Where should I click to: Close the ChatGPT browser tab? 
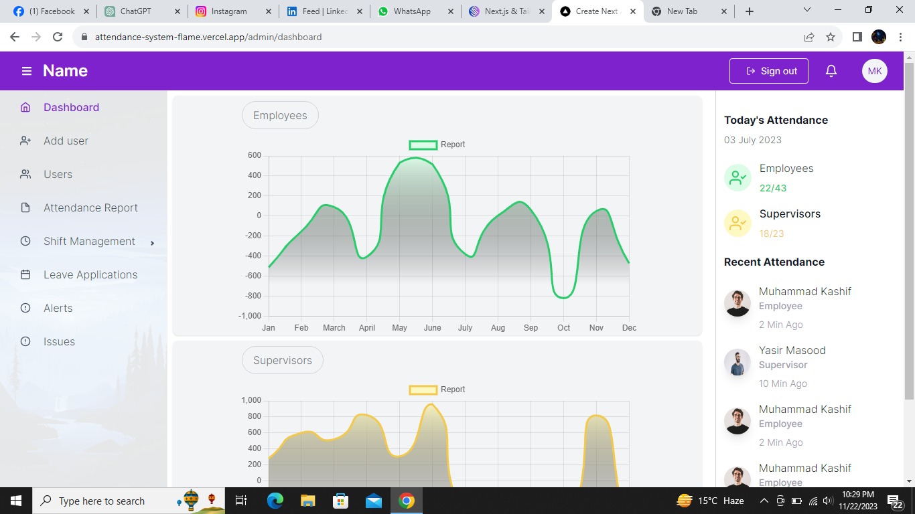point(177,11)
